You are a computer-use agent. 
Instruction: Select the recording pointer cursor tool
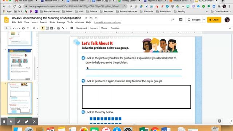11,122
